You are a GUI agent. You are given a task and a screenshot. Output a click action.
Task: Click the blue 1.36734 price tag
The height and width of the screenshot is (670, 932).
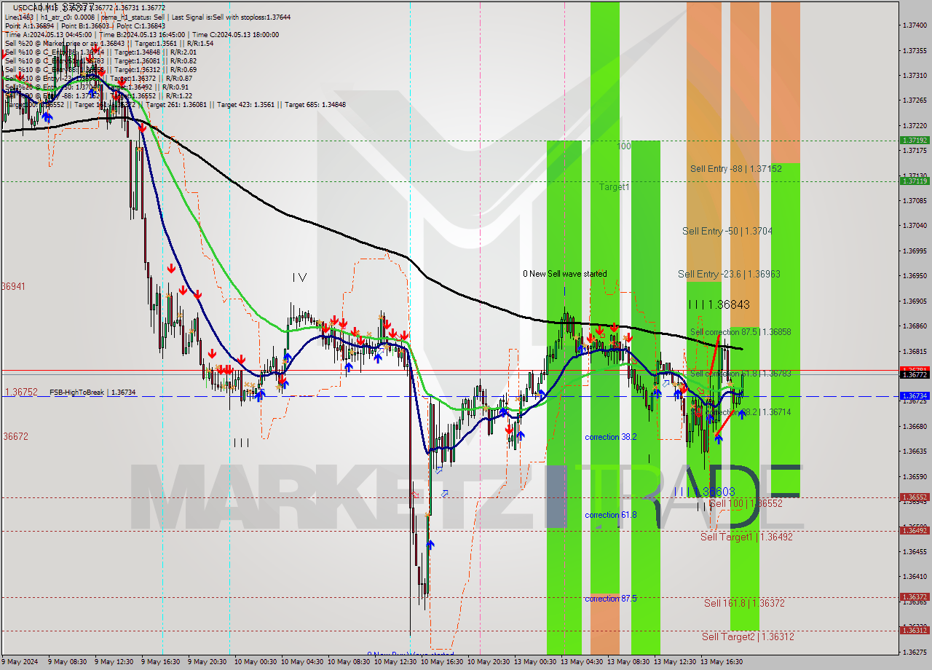point(915,396)
